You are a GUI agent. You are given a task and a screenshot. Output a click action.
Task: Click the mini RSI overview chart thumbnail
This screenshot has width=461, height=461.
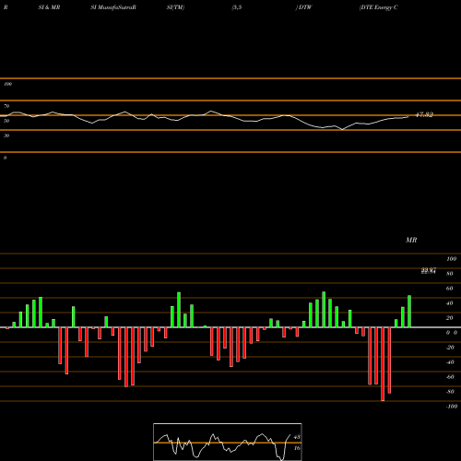pyautogui.click(x=228, y=442)
